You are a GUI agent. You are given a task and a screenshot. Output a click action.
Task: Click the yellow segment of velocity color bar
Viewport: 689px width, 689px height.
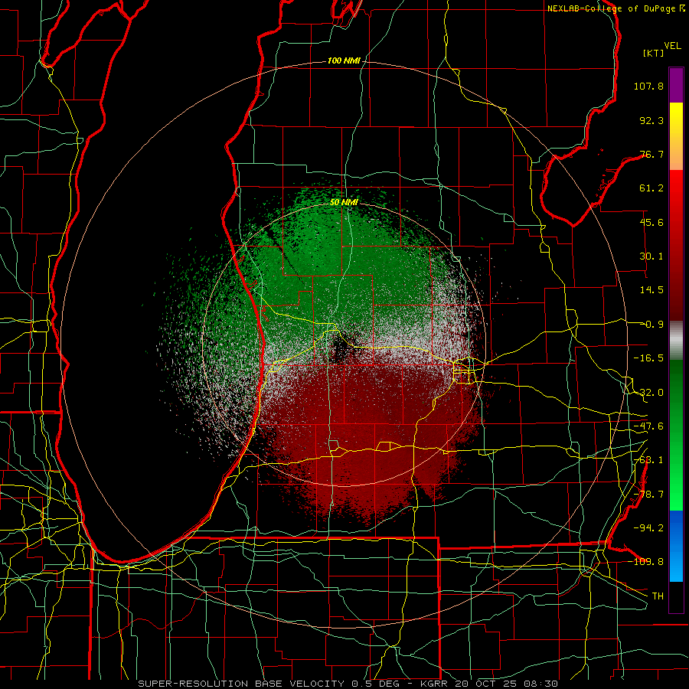point(676,136)
